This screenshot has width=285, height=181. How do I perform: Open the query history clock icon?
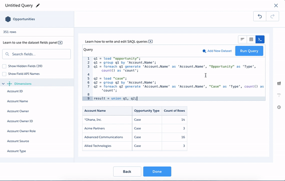coord(279,107)
